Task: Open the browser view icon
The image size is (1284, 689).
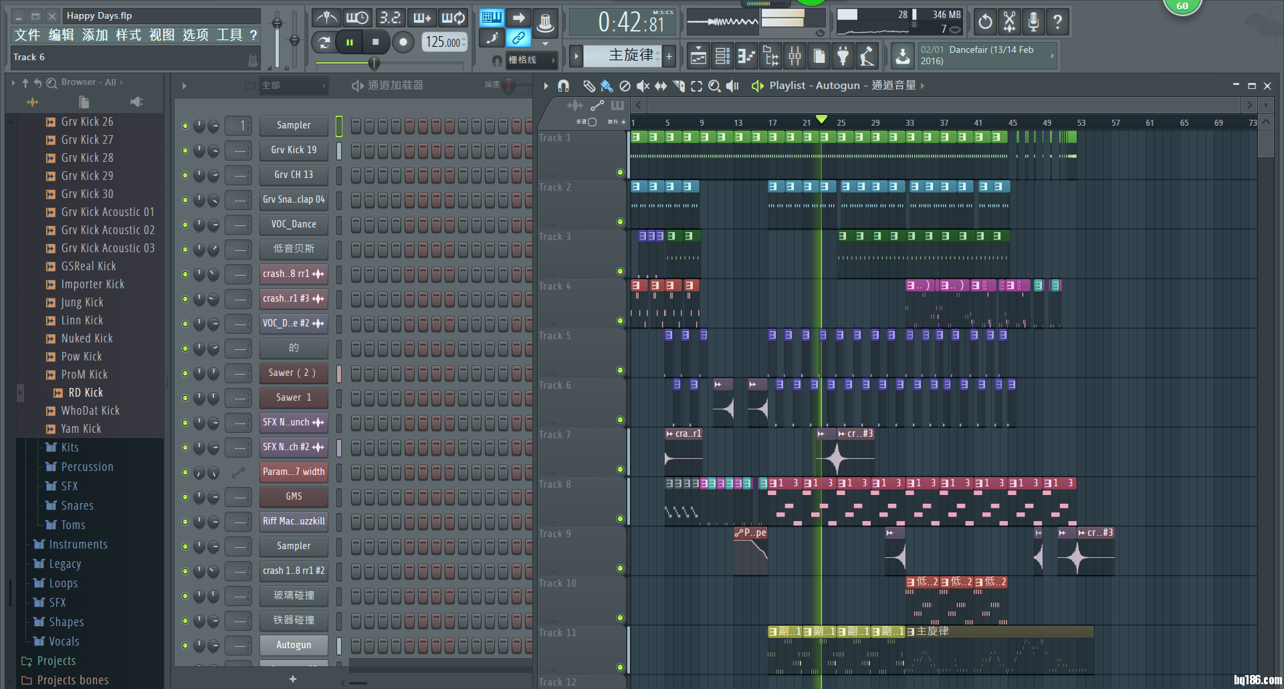Action: 770,57
